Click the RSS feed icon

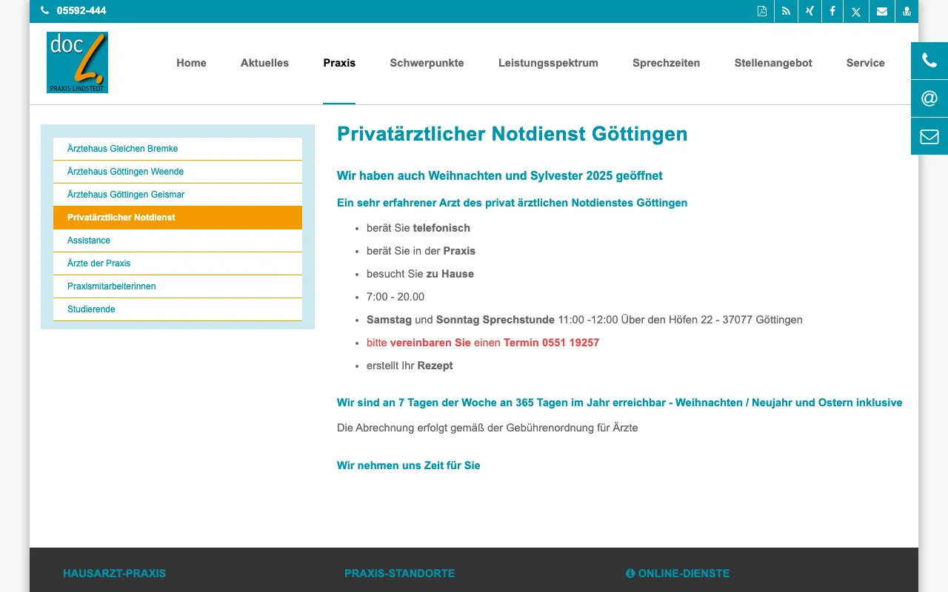pyautogui.click(x=786, y=11)
